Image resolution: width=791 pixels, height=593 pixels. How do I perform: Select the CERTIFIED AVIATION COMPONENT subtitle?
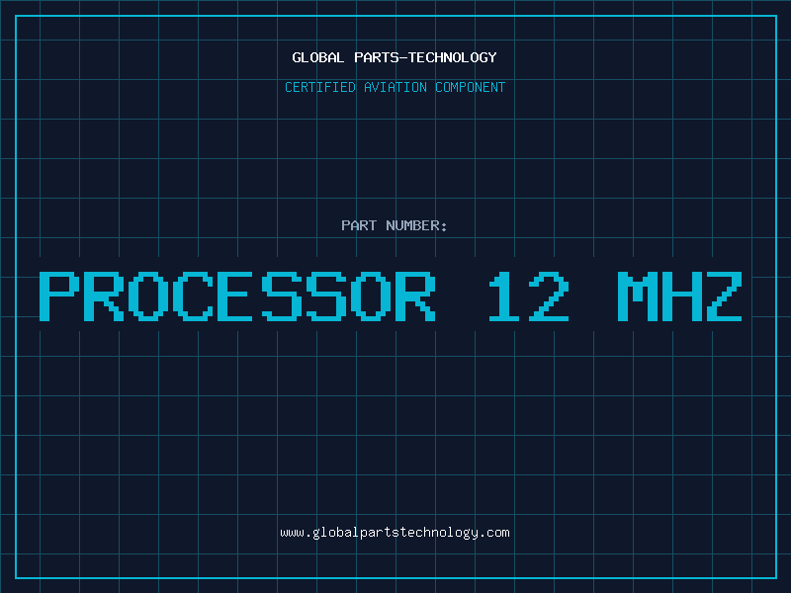(x=395, y=87)
